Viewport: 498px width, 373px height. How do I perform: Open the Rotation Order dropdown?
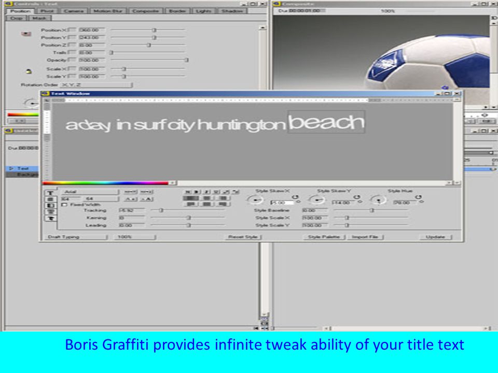pyautogui.click(x=96, y=85)
